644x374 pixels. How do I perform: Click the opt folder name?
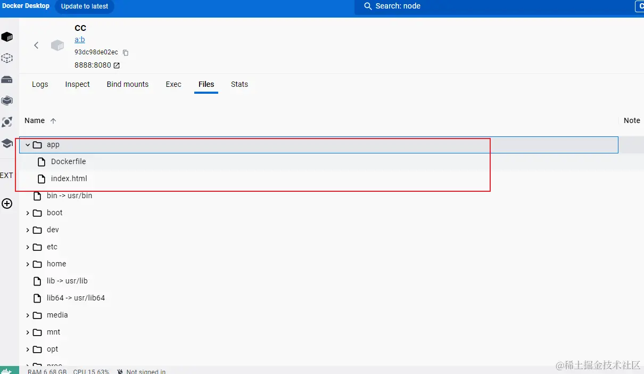pos(52,349)
